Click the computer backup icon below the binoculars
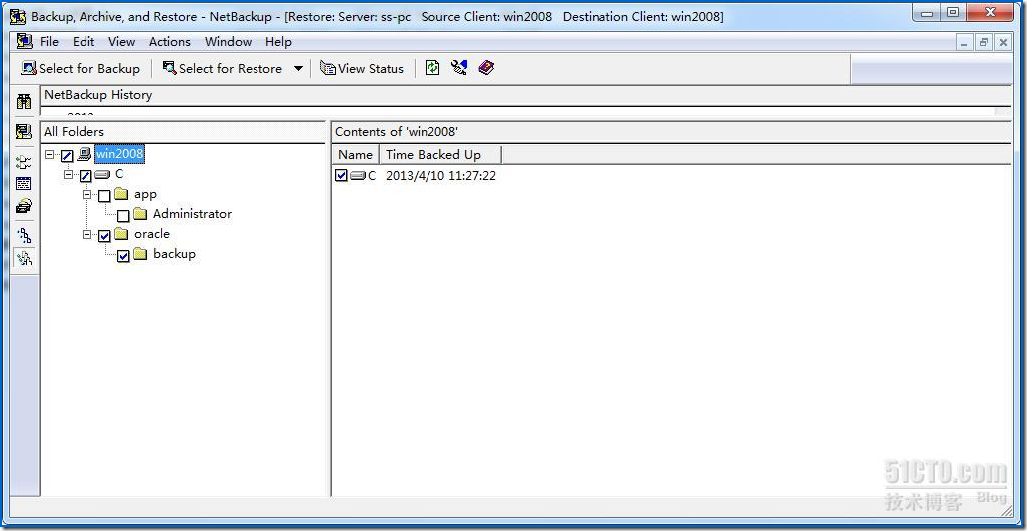 pos(24,131)
